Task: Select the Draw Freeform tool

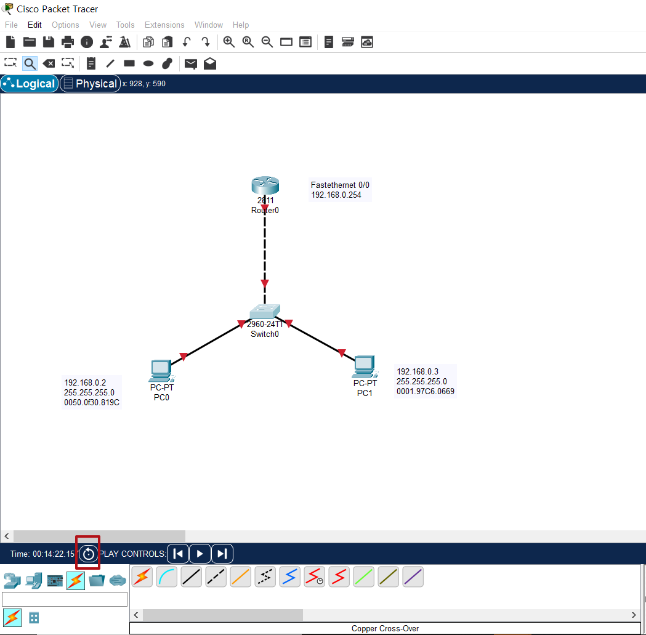Action: [168, 63]
